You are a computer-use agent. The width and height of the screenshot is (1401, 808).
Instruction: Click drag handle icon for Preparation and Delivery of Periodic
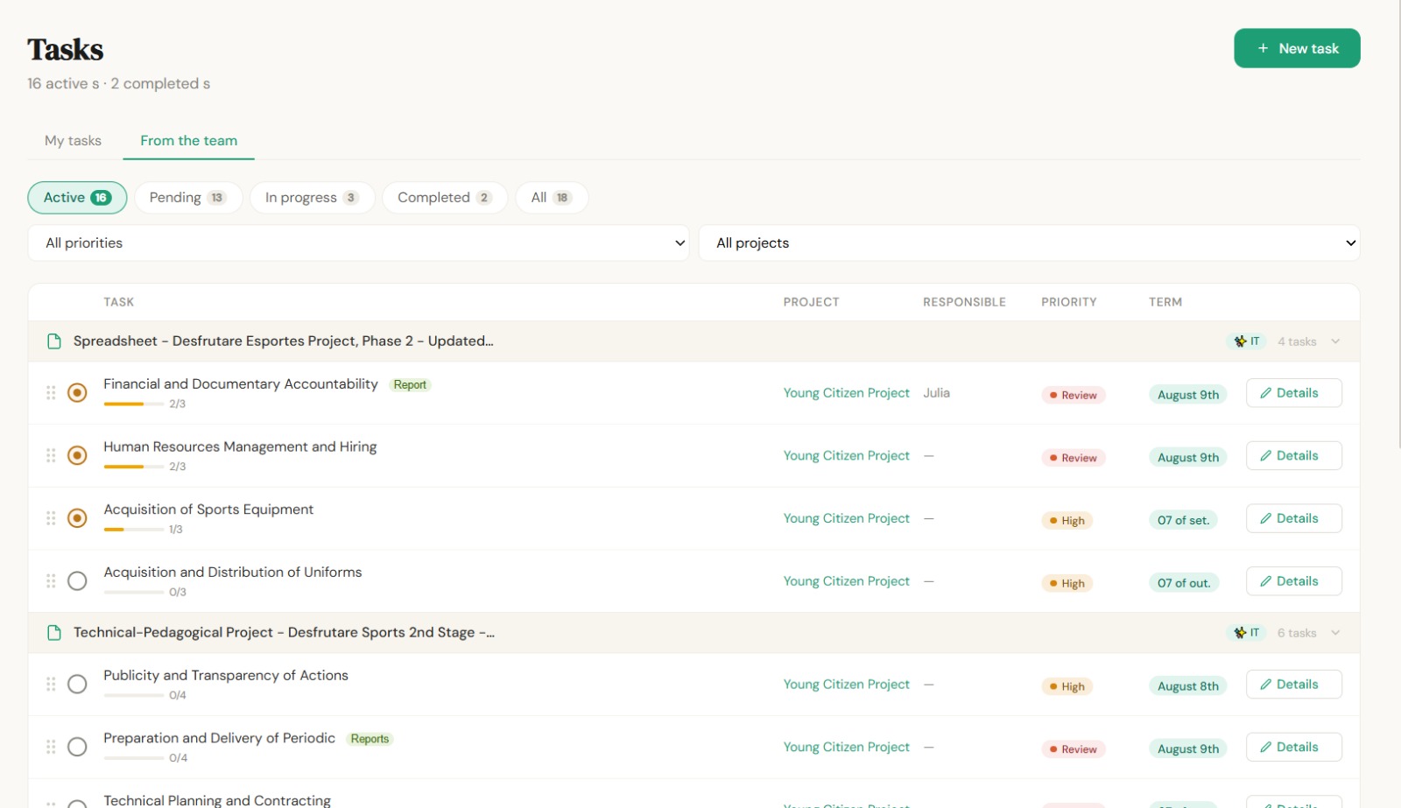(x=51, y=747)
